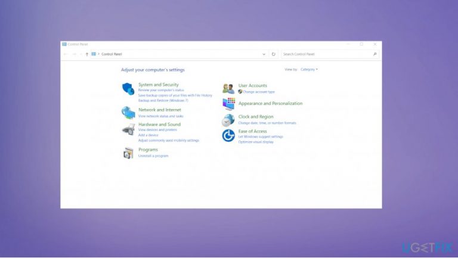The height and width of the screenshot is (258, 458).
Task: Click the Control Panel breadcrumb chevron
Action: click(x=99, y=54)
